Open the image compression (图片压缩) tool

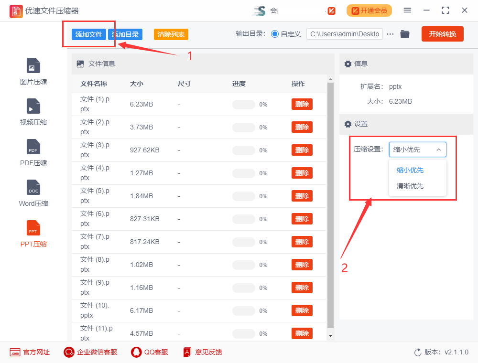coord(33,72)
